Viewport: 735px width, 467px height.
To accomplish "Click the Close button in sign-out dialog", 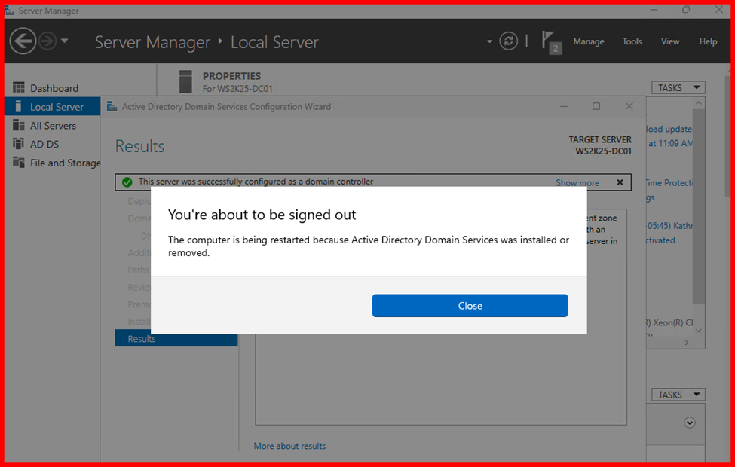I will coord(470,306).
